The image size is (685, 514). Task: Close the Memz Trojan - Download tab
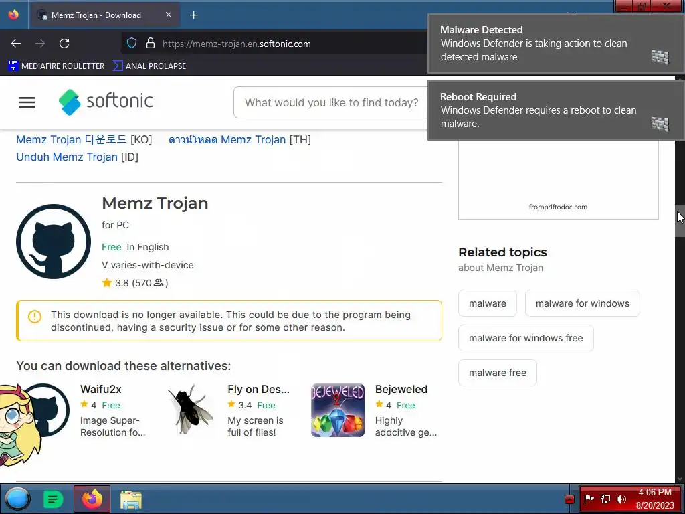pyautogui.click(x=169, y=15)
